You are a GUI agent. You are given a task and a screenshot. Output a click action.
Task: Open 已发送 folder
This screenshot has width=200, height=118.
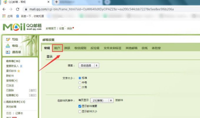[10, 86]
